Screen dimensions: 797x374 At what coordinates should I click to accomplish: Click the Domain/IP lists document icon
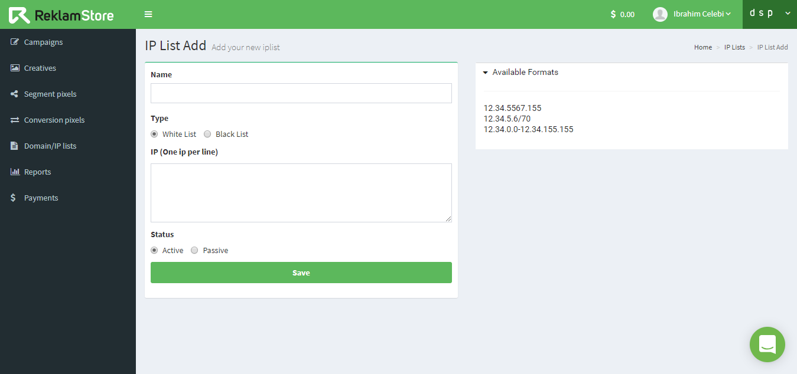pyautogui.click(x=14, y=146)
